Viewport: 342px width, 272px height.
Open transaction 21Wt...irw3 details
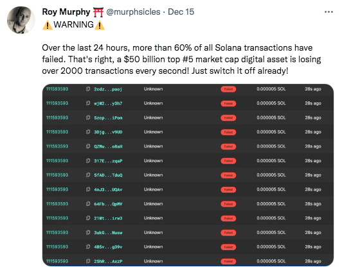[108, 218]
